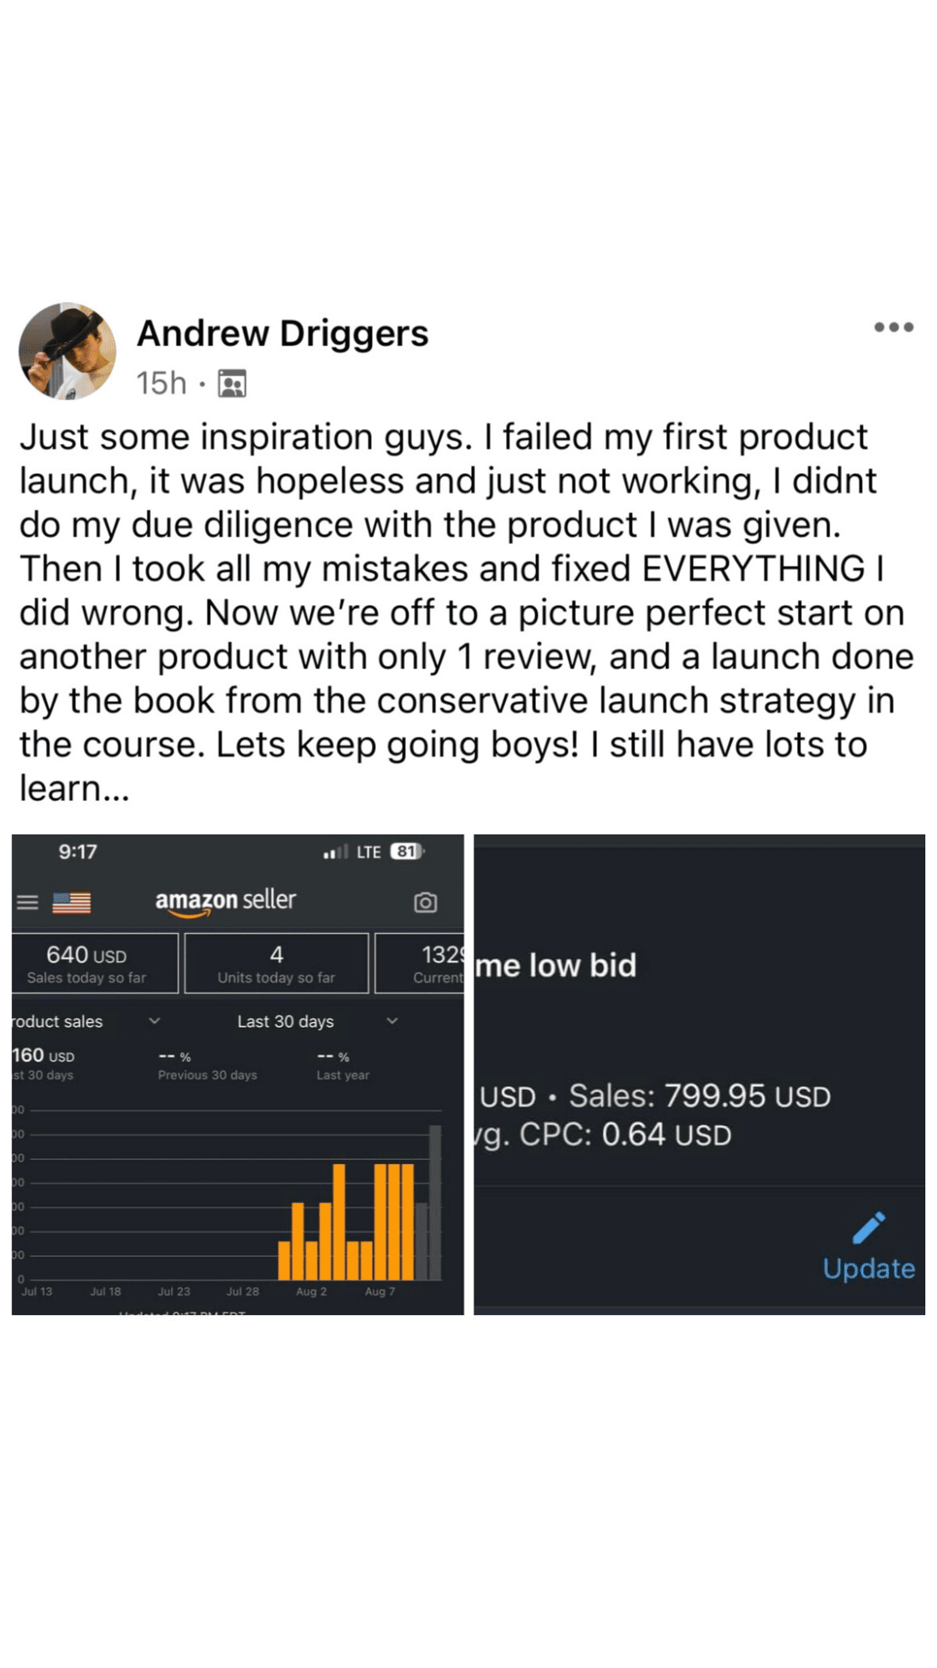
Task: Select the 640 USD Sales today card
Action: [94, 964]
